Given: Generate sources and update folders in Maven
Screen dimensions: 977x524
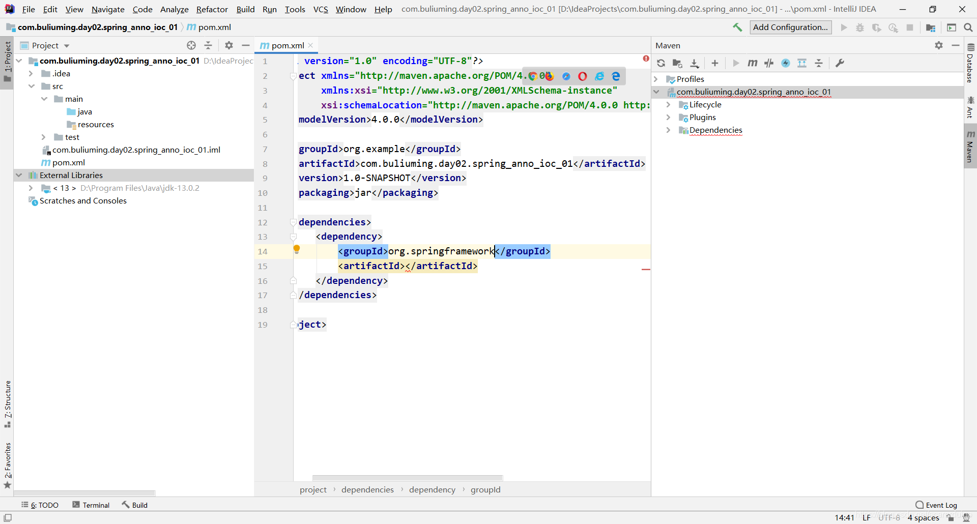Looking at the screenshot, I should (677, 63).
